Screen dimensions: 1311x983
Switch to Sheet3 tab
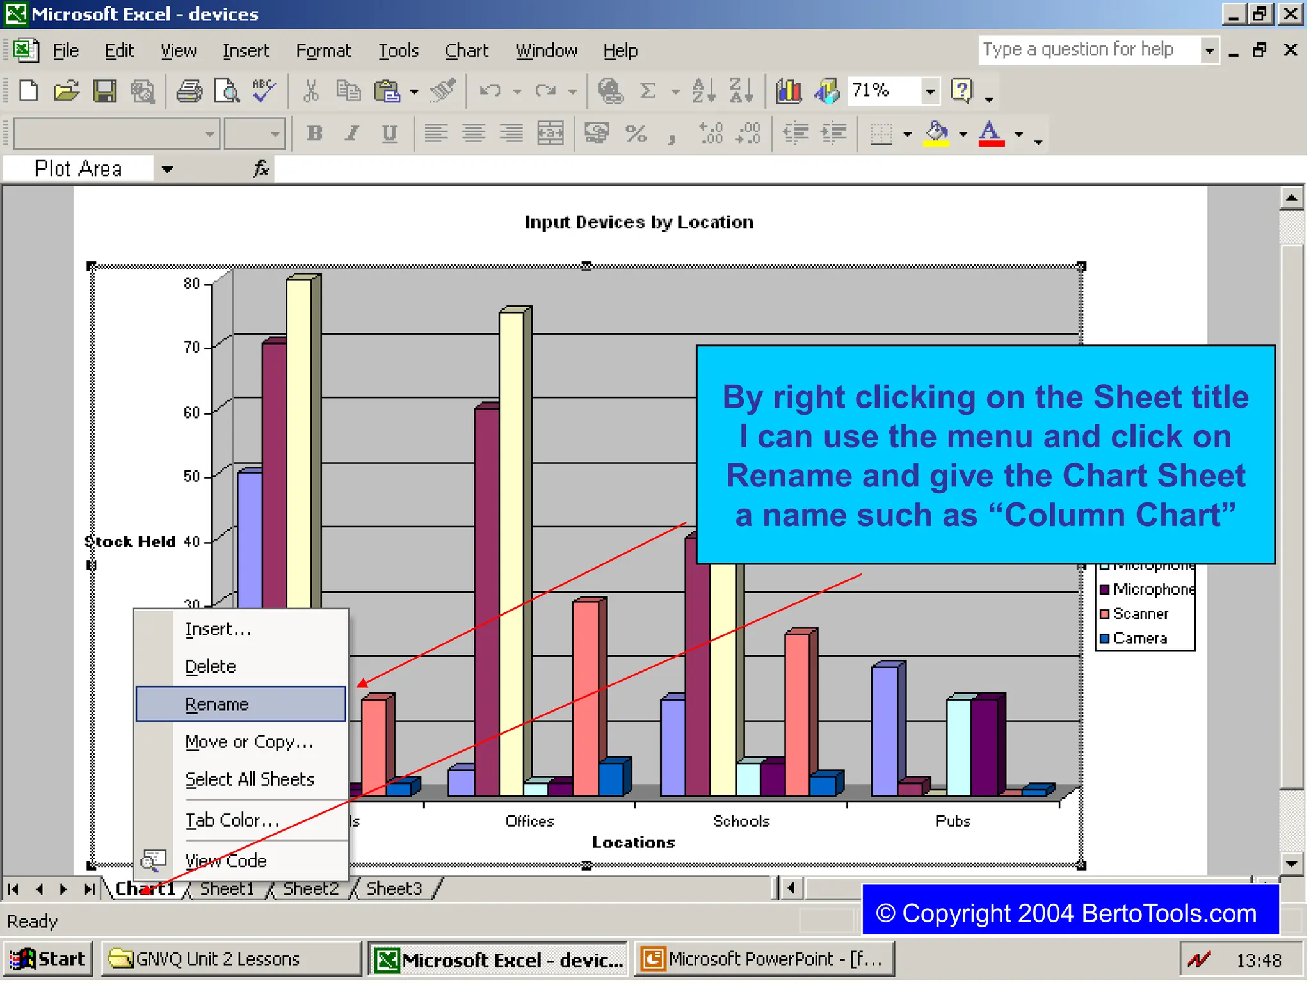394,889
